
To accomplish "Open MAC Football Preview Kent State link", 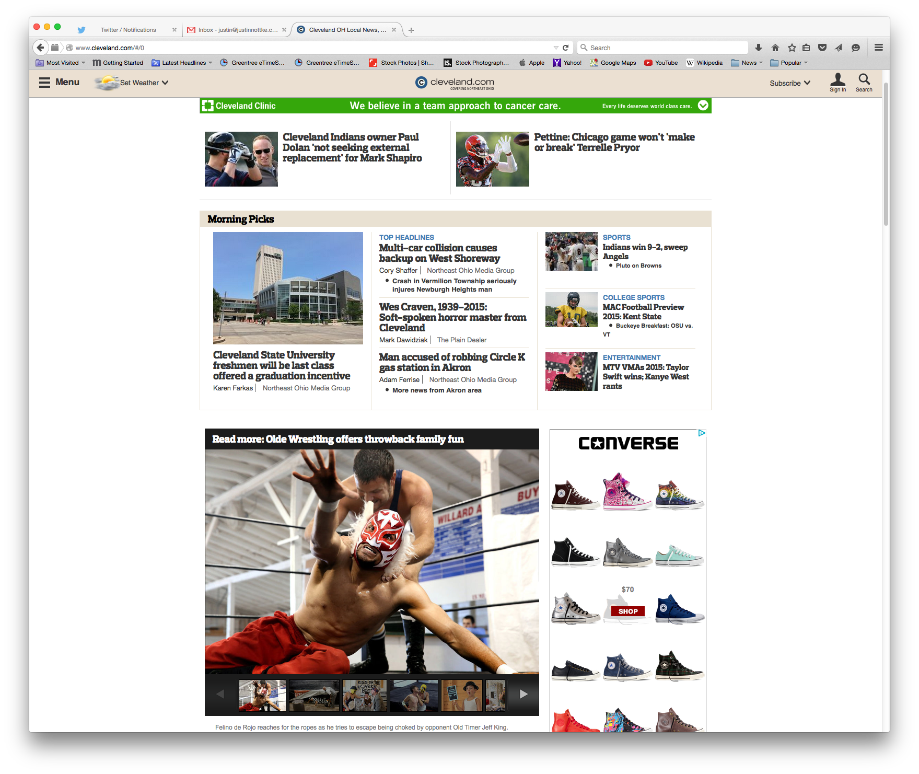I will (643, 311).
